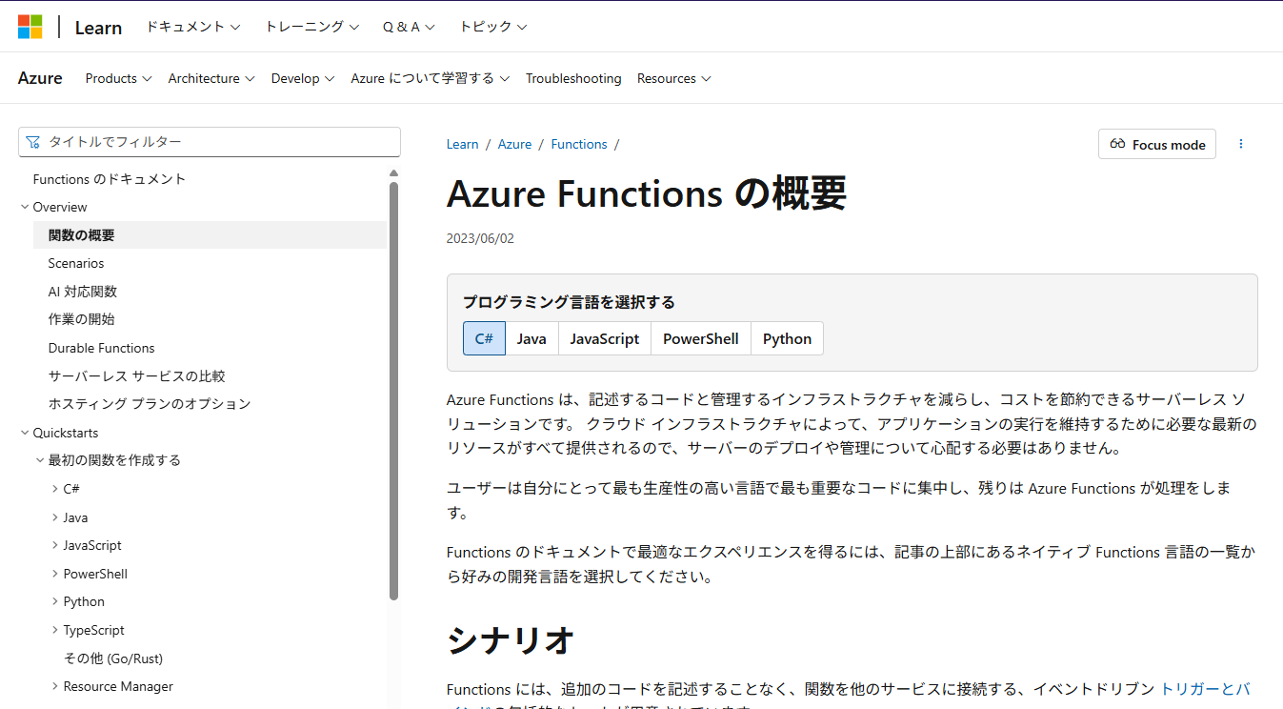The image size is (1283, 709).
Task: Select Python as programming language
Action: click(787, 338)
